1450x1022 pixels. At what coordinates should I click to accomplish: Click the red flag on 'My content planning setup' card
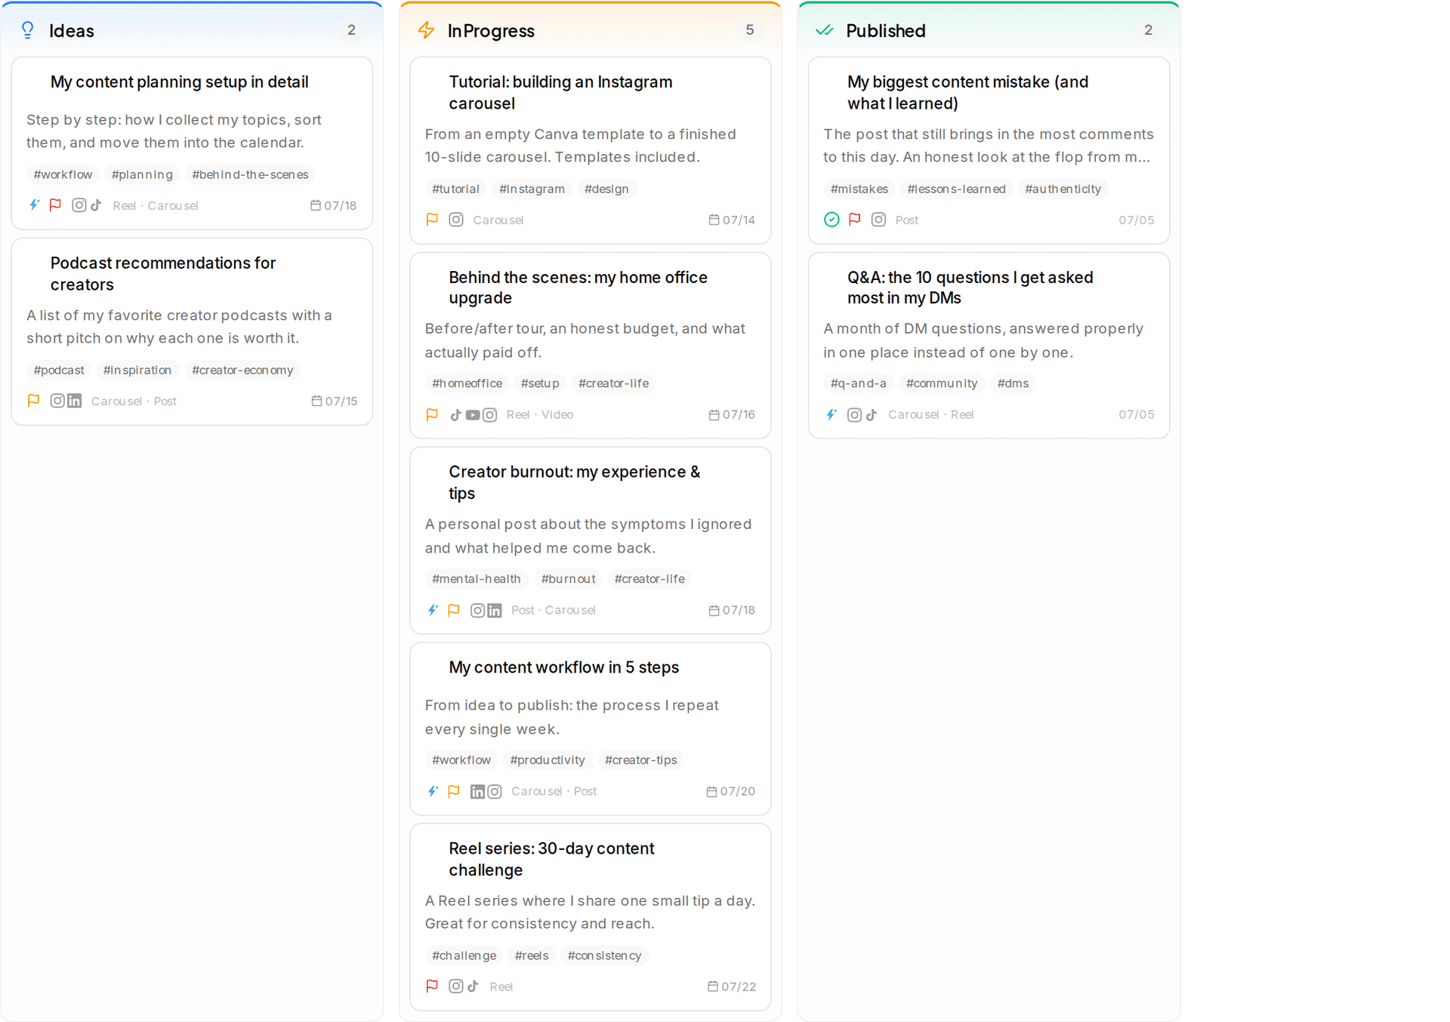pos(55,205)
